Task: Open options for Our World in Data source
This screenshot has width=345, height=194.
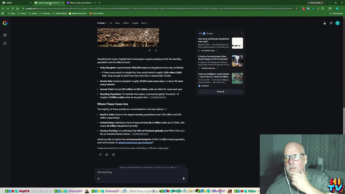Action: pos(217,51)
